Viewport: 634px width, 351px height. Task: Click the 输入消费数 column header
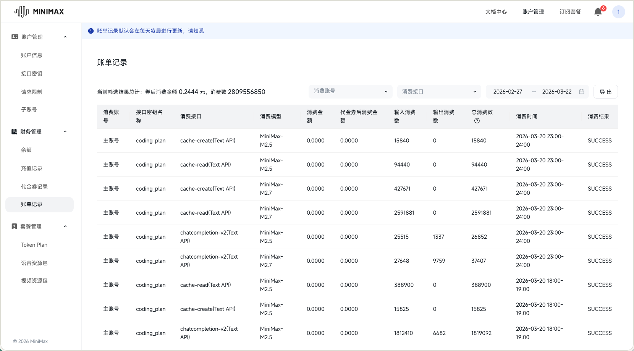[x=405, y=116]
